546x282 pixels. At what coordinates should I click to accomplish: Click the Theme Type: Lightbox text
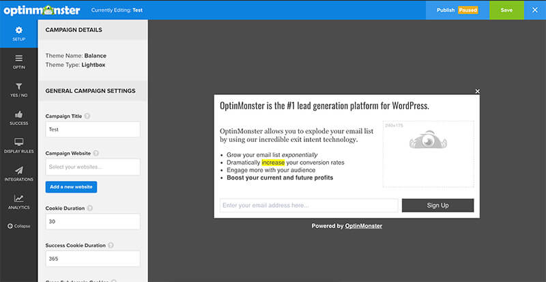[75, 65]
